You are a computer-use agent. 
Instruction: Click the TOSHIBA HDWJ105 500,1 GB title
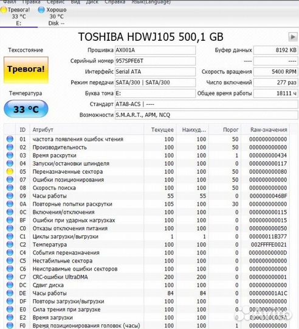(151, 37)
